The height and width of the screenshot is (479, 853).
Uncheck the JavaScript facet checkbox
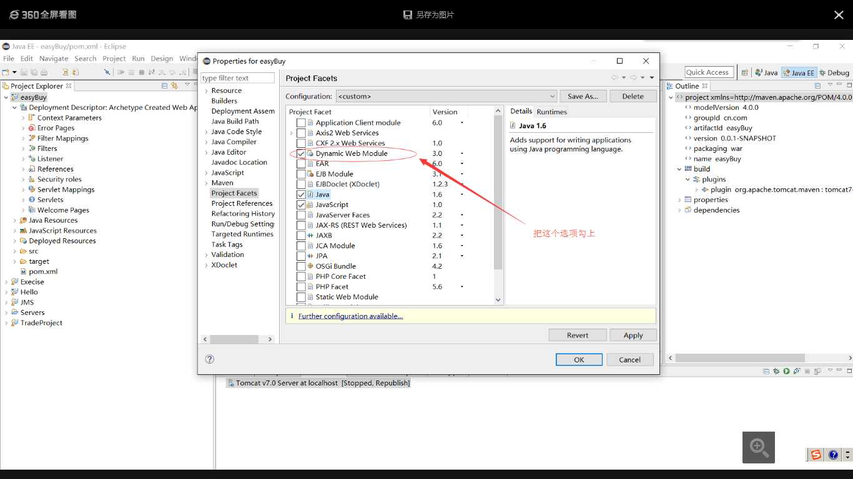[301, 205]
